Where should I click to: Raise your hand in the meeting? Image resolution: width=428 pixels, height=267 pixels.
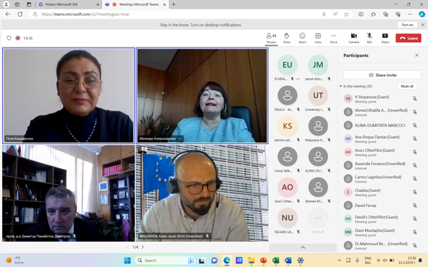pyautogui.click(x=287, y=37)
